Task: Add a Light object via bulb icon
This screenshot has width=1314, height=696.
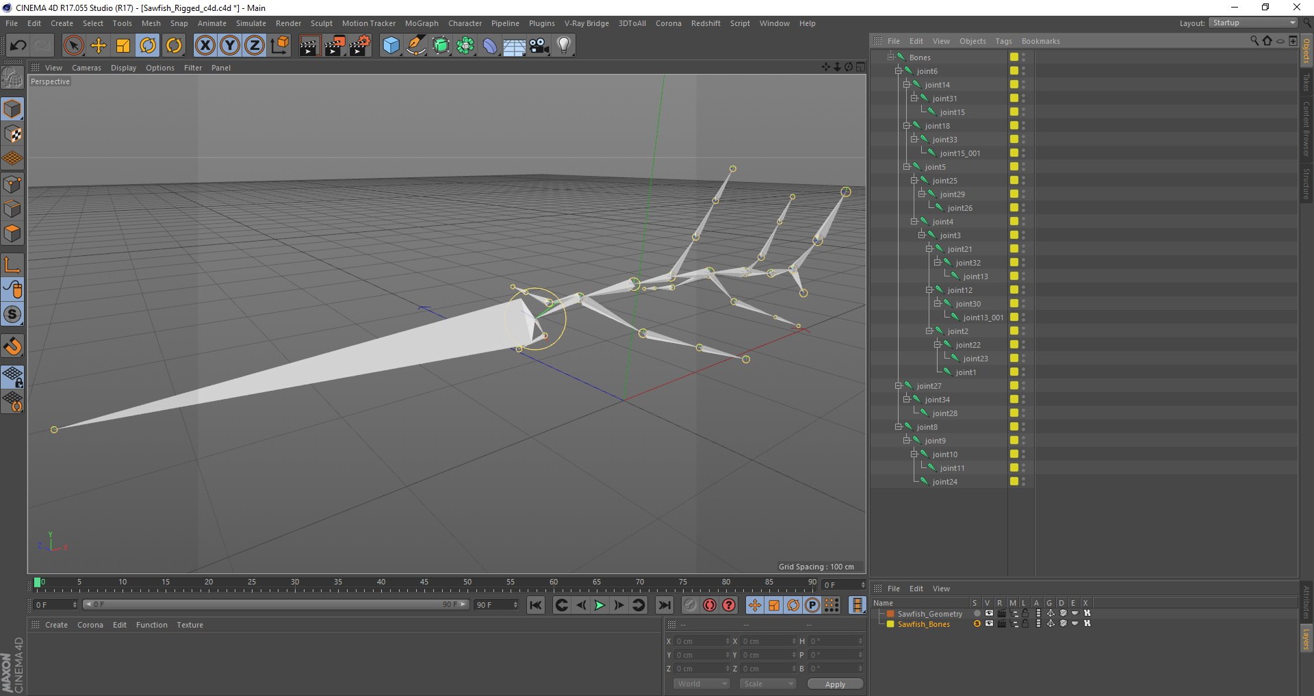Action: coord(564,46)
